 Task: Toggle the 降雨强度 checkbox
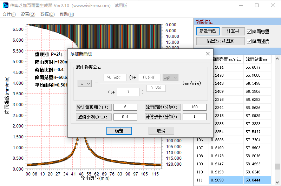249,41
